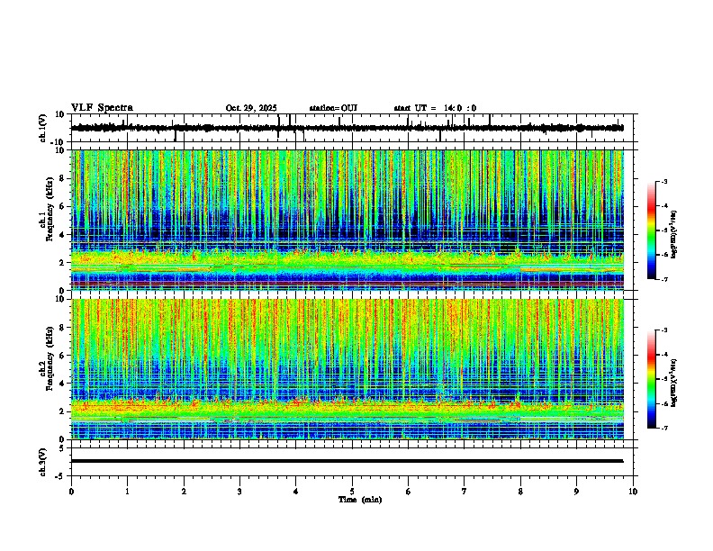Click the "VLF Spectra" plot title
This screenshot has height=551, width=713.
point(102,107)
